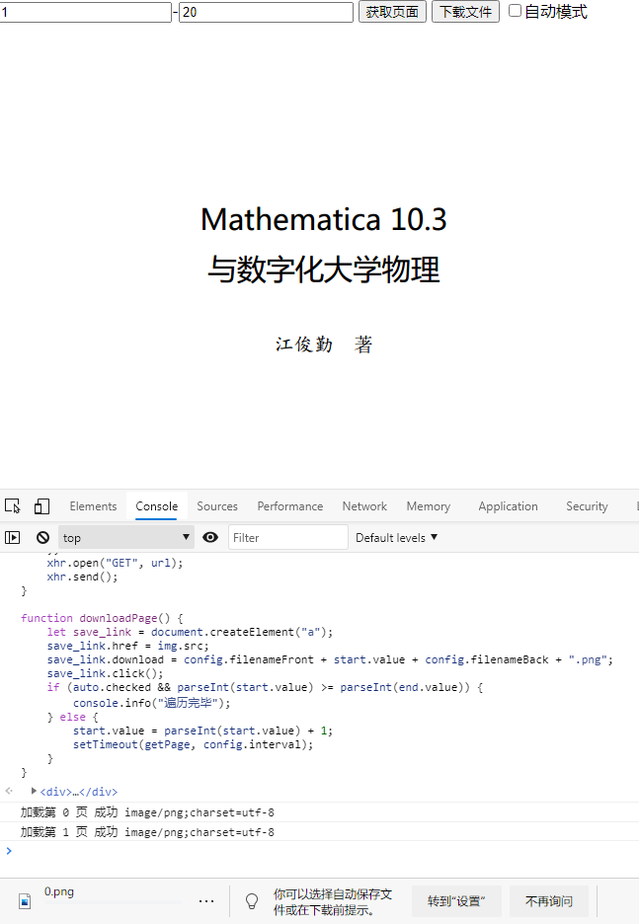Viewport: 639px width, 924px height.
Task: Click the log line 加载第 0 页 成功
Action: click(147, 812)
